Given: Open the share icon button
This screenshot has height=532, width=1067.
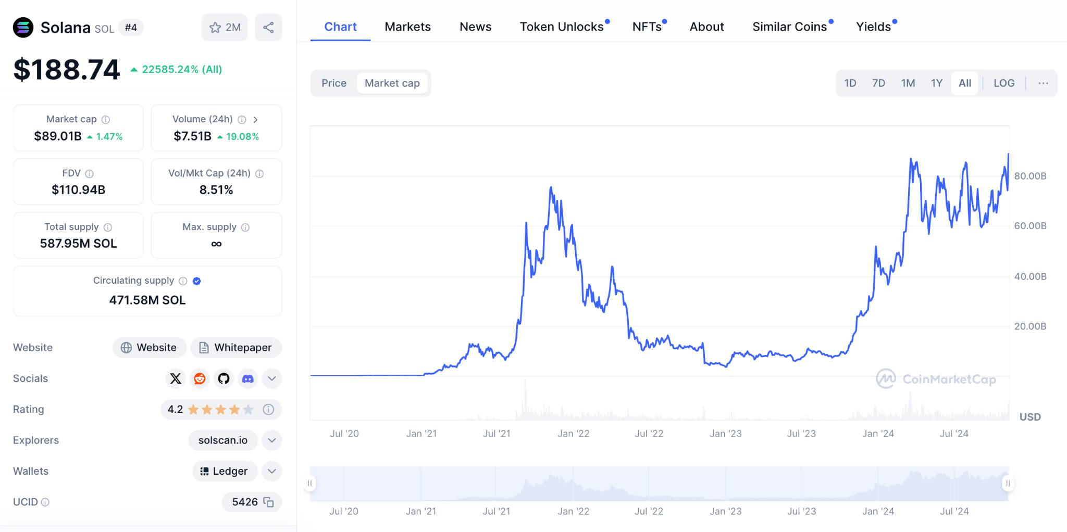Looking at the screenshot, I should [x=268, y=28].
